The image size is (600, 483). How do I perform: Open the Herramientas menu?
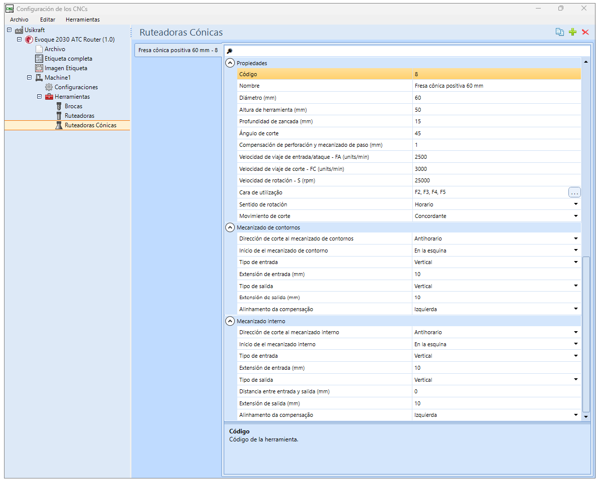pos(83,20)
